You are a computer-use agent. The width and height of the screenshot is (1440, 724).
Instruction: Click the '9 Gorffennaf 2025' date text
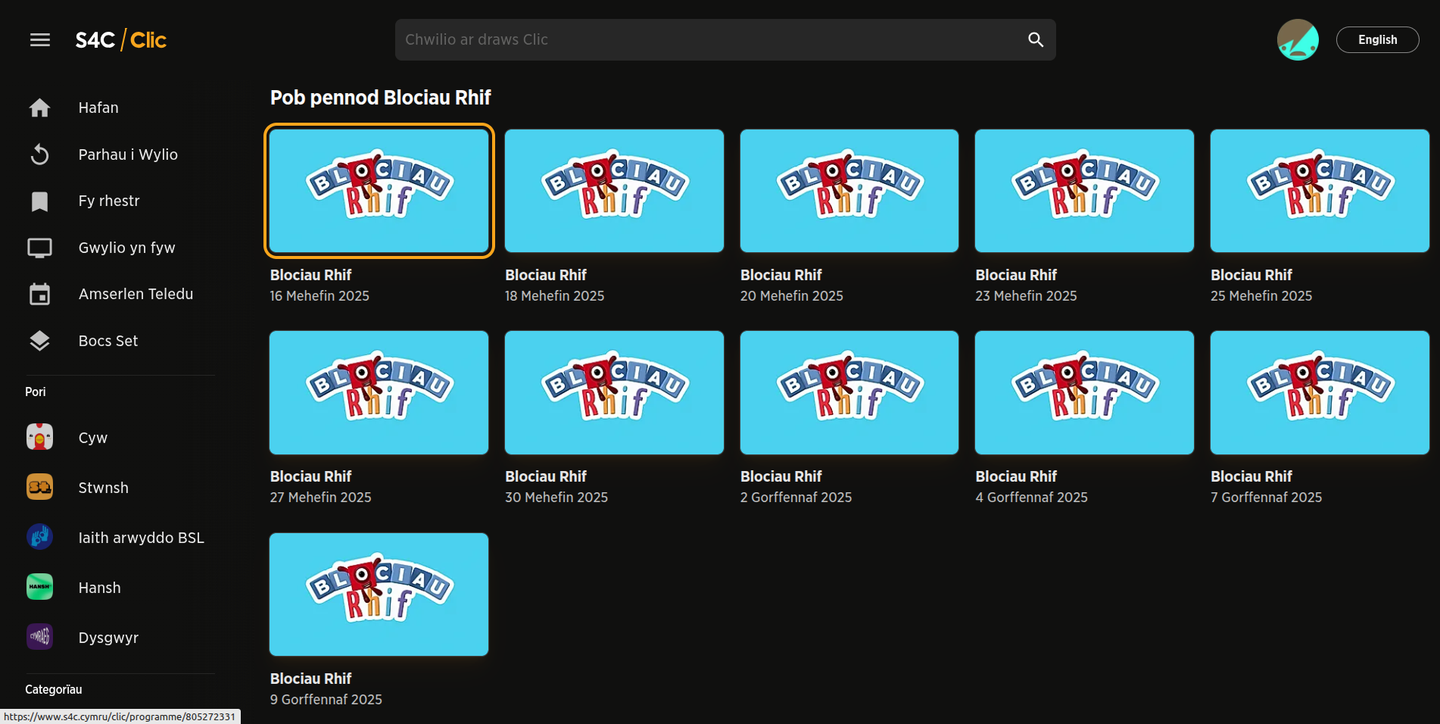(x=326, y=700)
